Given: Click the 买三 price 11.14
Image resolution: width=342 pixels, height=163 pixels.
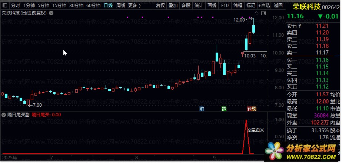Looking at the screenshot, I should [322, 73].
